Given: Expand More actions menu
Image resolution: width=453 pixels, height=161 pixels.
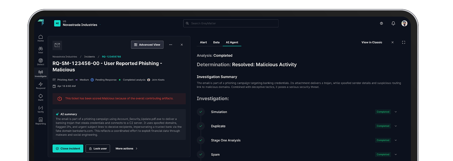Looking at the screenshot, I should tap(126, 149).
